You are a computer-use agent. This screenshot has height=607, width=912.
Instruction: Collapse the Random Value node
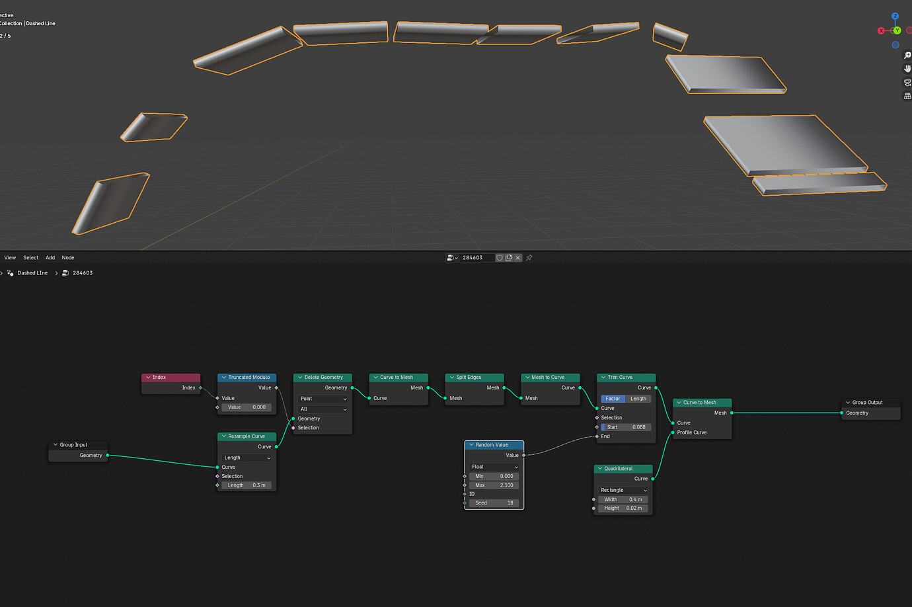[x=471, y=445]
